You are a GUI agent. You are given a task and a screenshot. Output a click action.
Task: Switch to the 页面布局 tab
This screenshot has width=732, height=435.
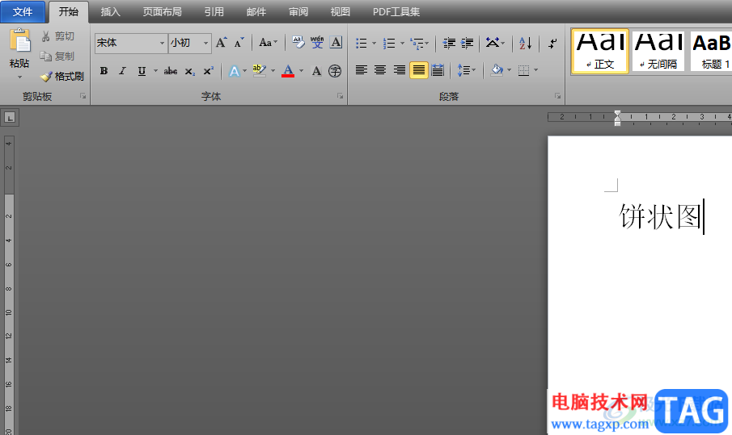162,11
